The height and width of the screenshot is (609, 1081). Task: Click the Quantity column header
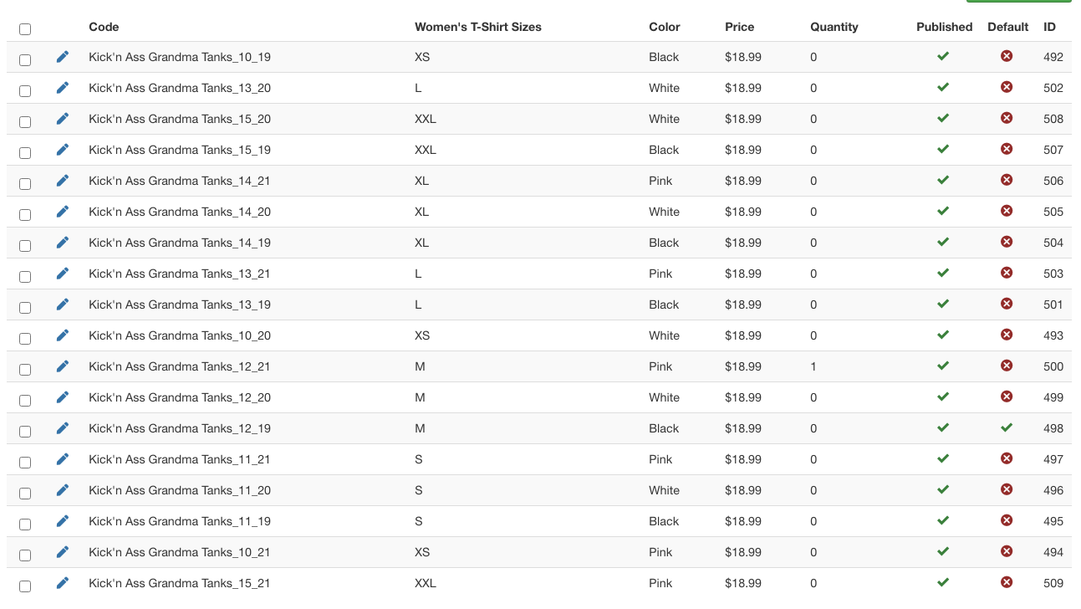coord(834,27)
